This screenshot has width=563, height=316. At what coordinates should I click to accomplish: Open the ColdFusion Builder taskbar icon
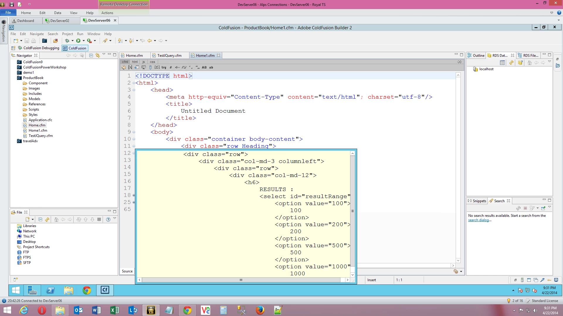pyautogui.click(x=105, y=290)
